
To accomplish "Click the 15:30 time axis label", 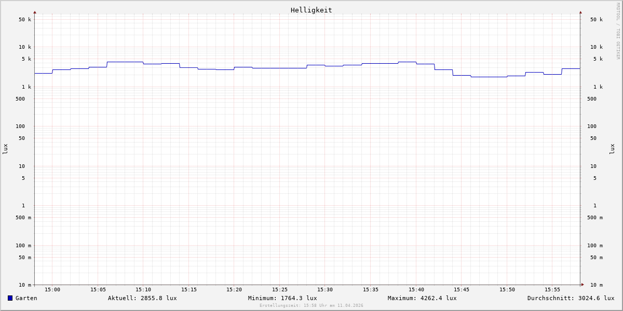I will point(325,290).
